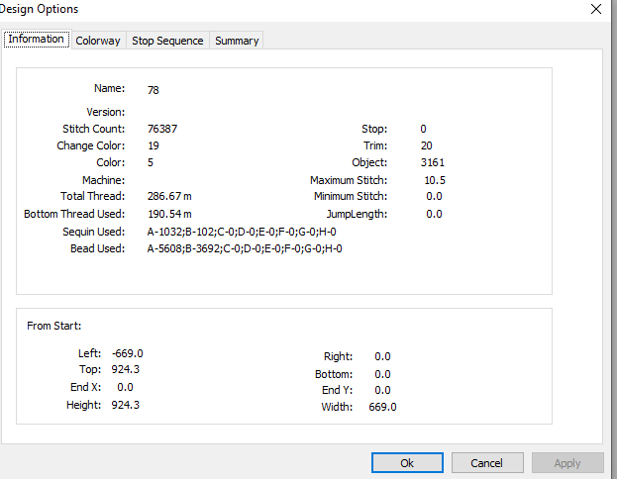Click the Sequin Used value string

(x=242, y=232)
